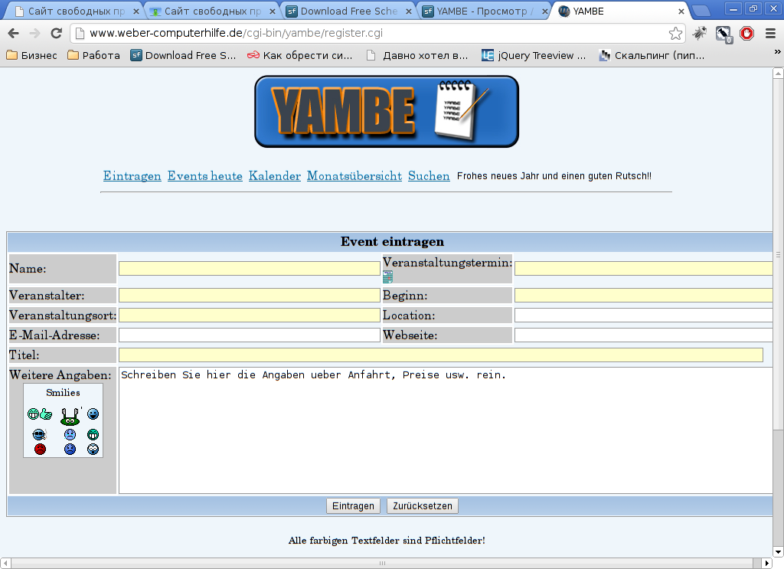This screenshot has height=569, width=784.
Task: Switch to 'YAMBE - Просмотр' tab
Action: (x=485, y=11)
